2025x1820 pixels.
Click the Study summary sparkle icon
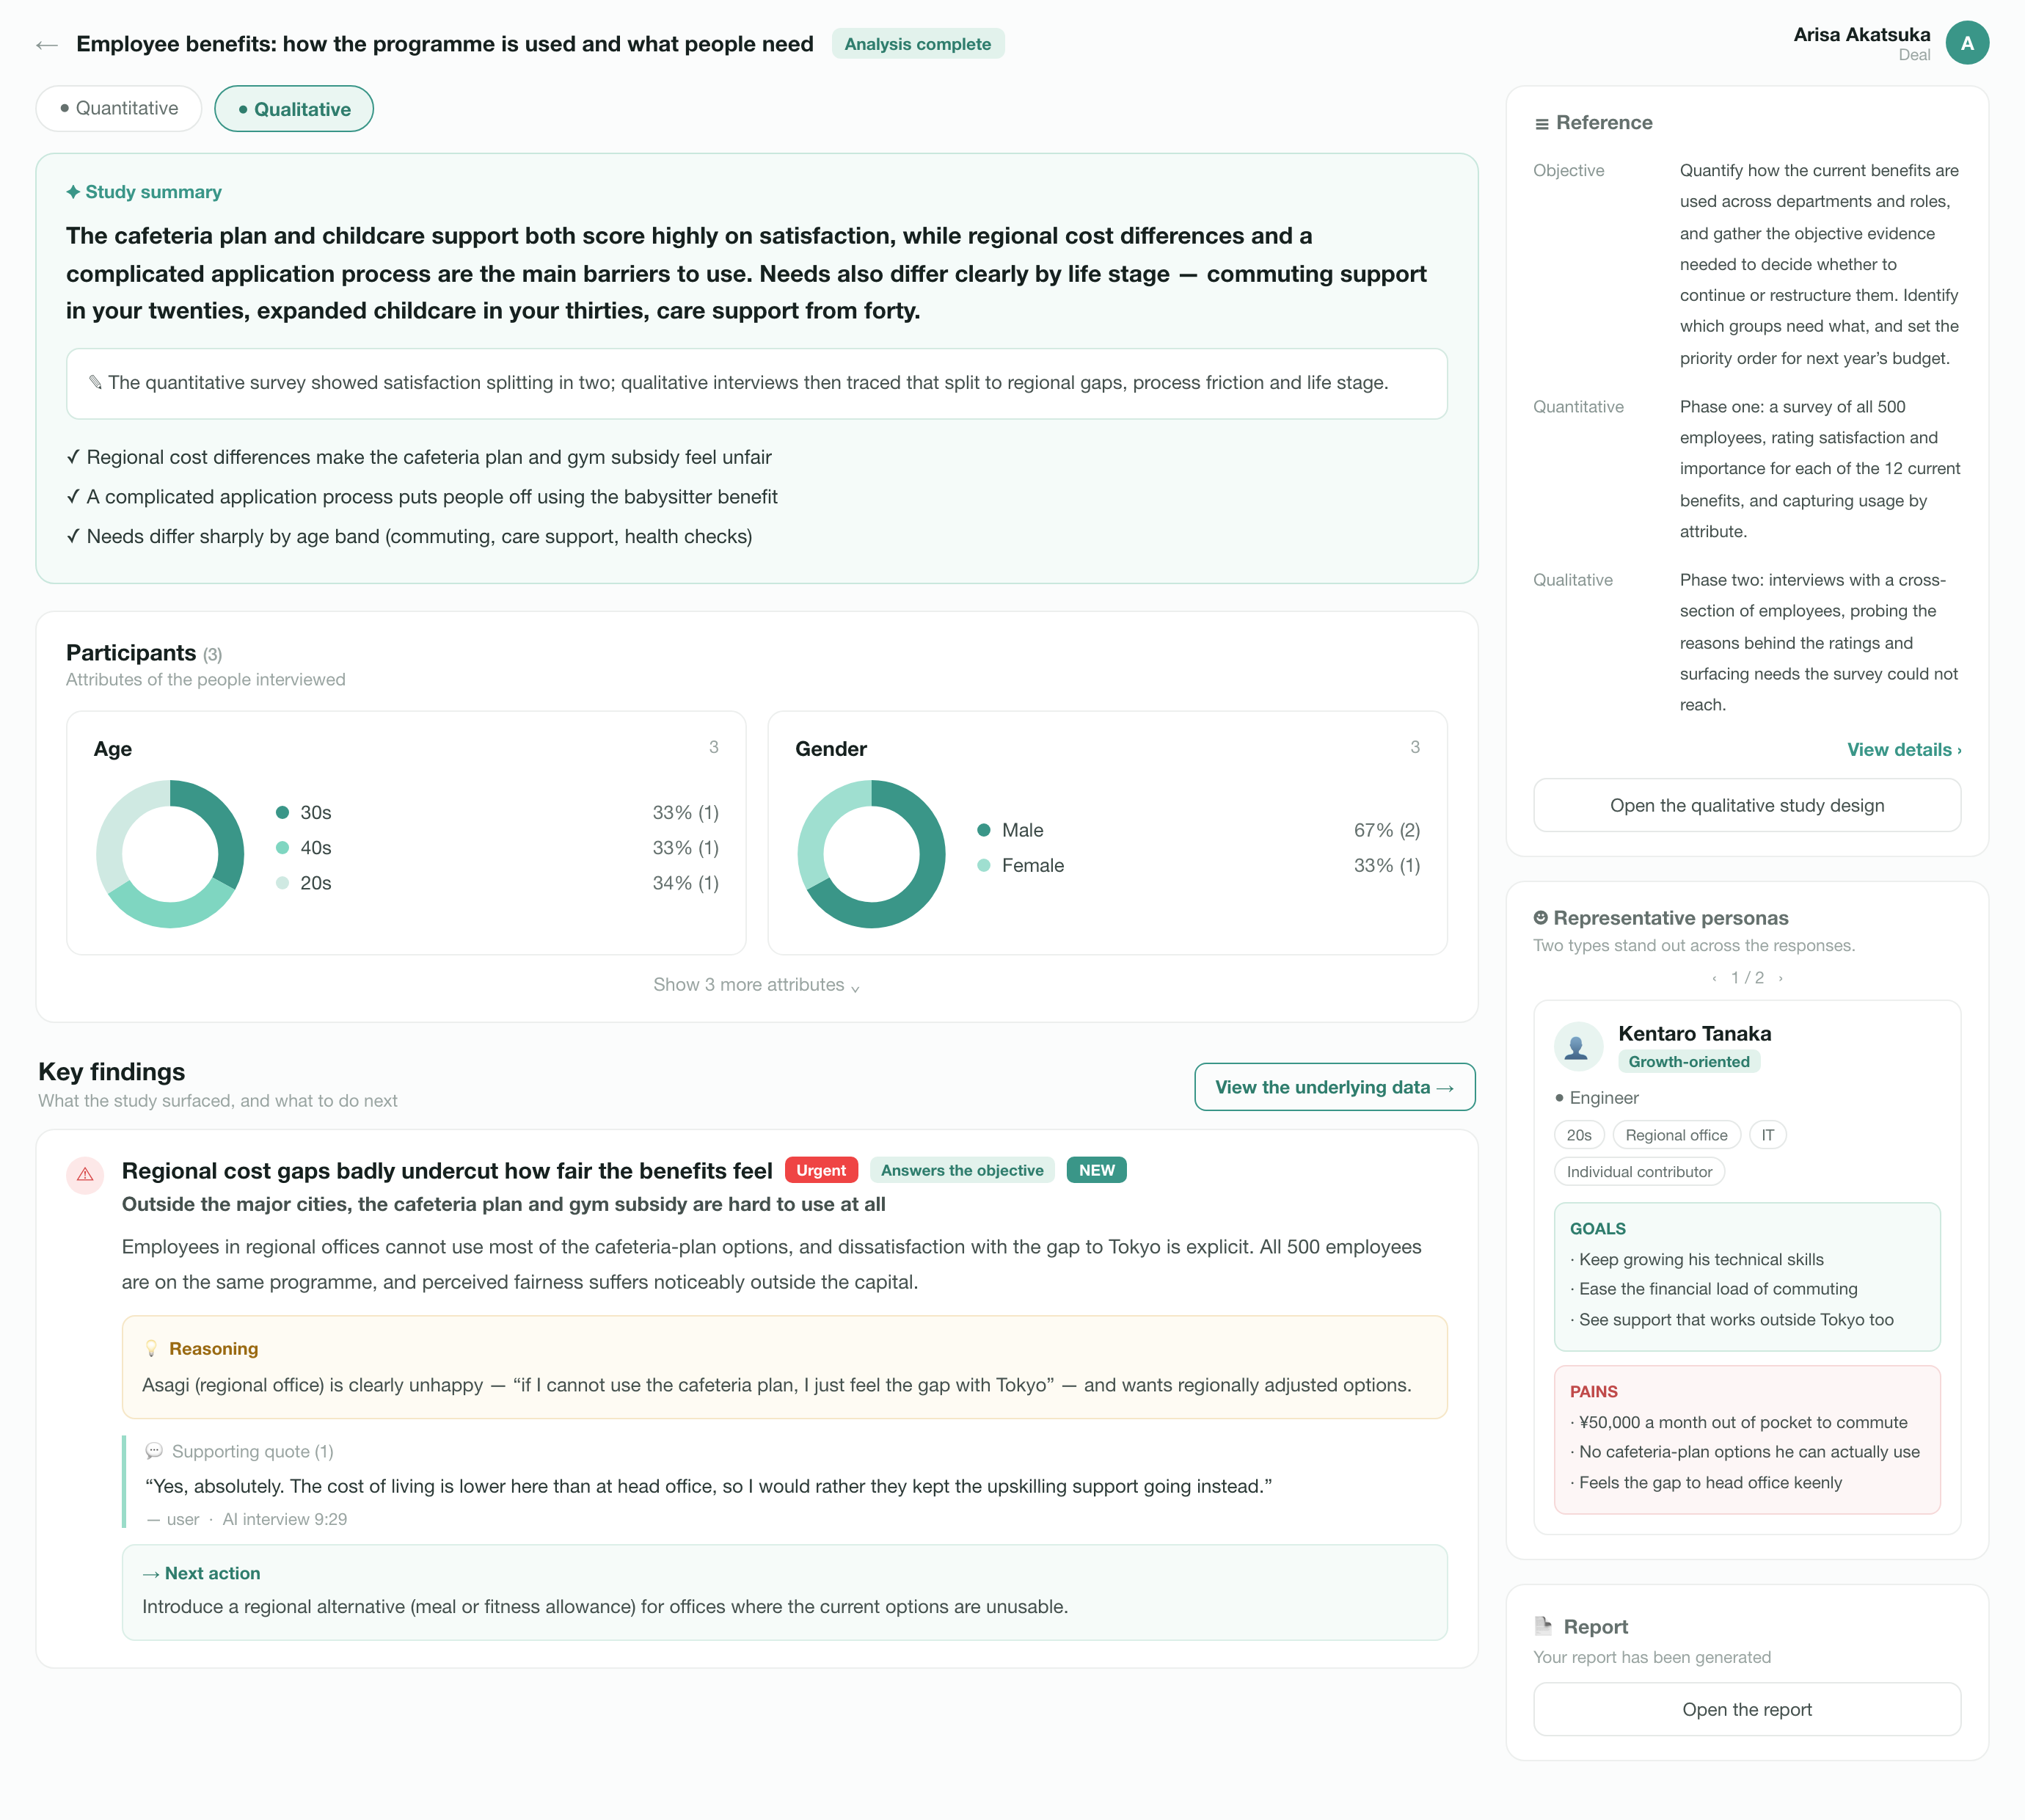tap(73, 192)
